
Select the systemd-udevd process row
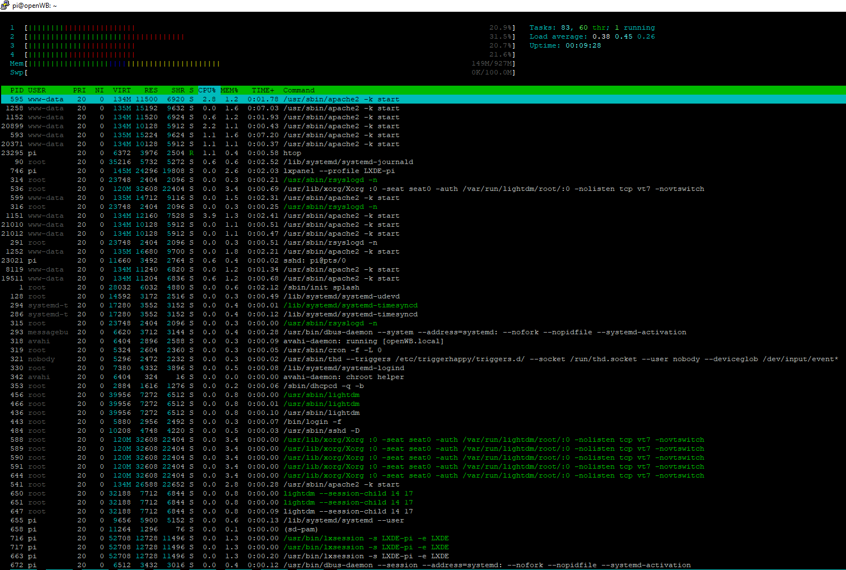pyautogui.click(x=423, y=296)
